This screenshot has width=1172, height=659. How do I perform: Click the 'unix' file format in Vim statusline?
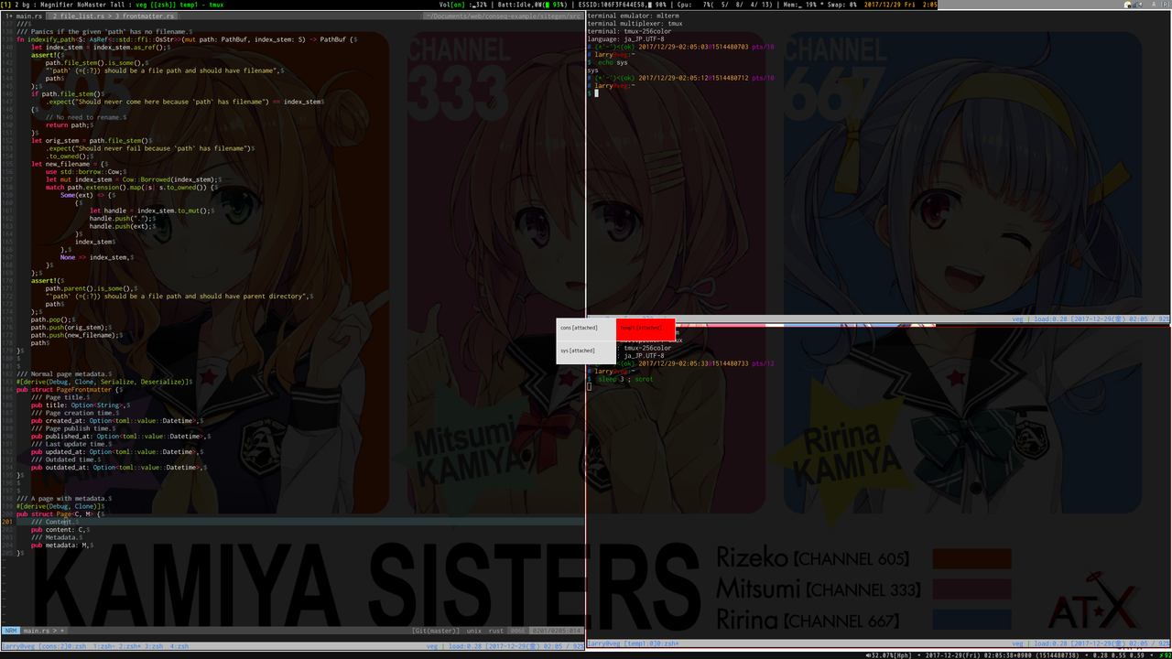[473, 631]
